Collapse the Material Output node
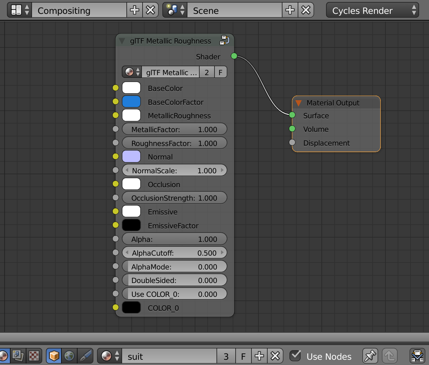The width and height of the screenshot is (429, 365). [299, 103]
